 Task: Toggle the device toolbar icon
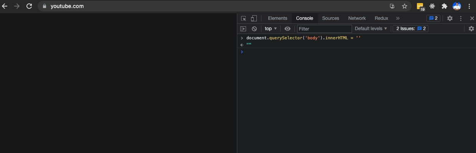[254, 18]
